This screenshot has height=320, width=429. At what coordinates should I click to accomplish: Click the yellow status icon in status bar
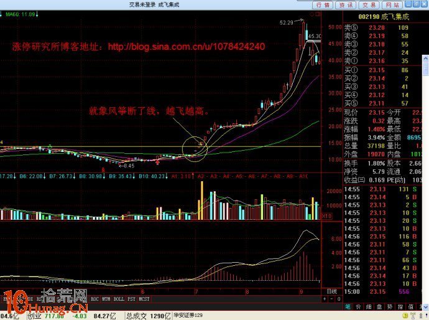click(405, 316)
